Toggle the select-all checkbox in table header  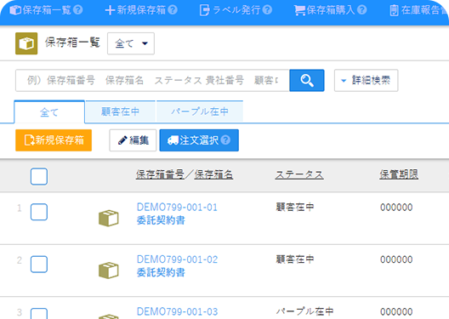click(39, 176)
